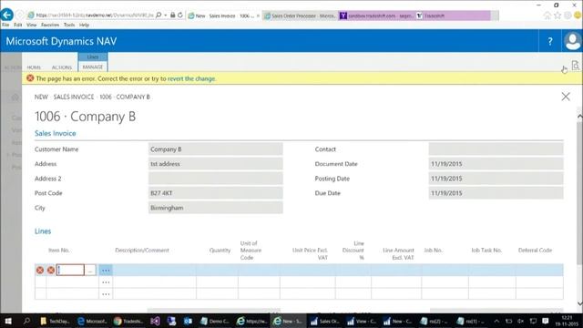Screen dimensions: 583x328
Task: Go back with the browser back arrow
Action: pyautogui.click(x=6, y=15)
